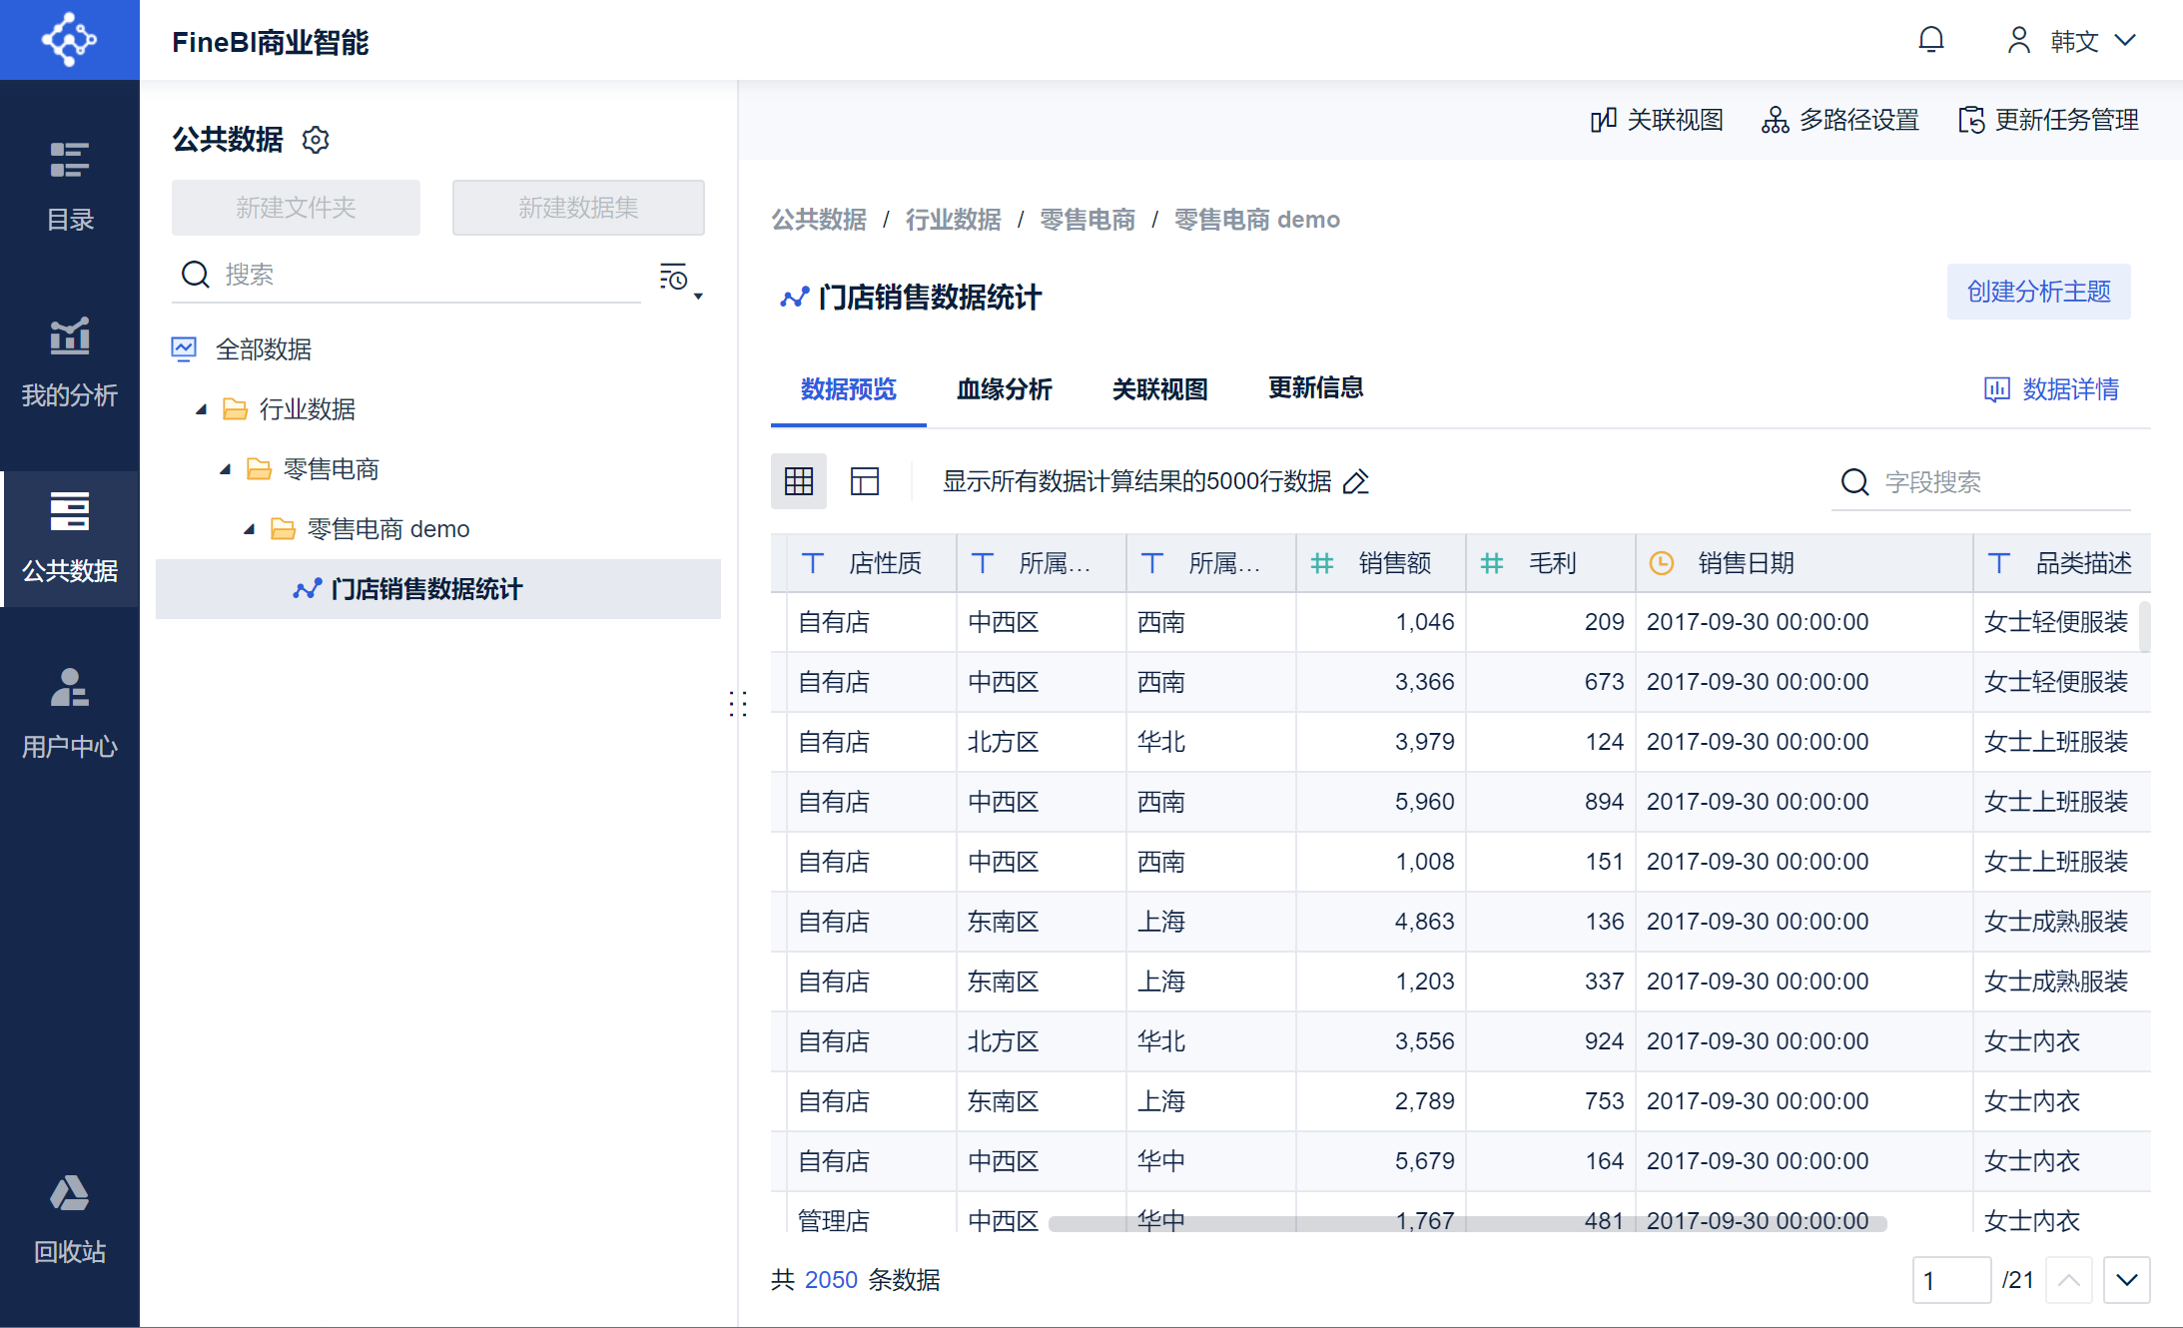Screen dimensions: 2183x1328
Task: Open the 数据详情 link
Action: [x=2051, y=388]
